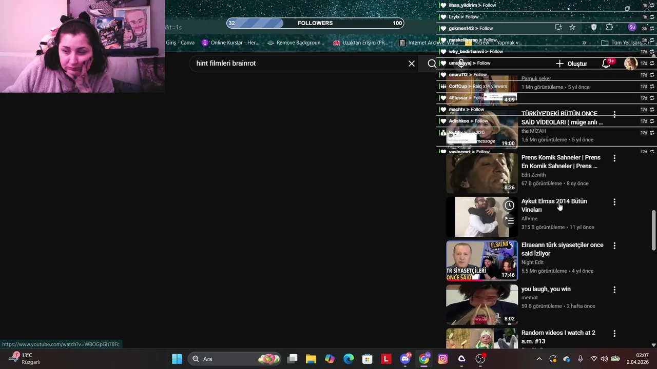Click channel name Edit Zenith
Viewport: 657px width, 369px height.
(533, 175)
